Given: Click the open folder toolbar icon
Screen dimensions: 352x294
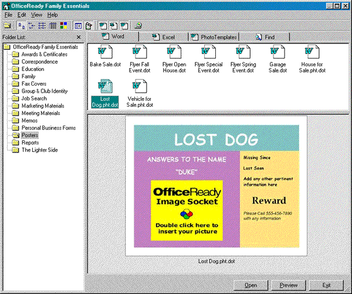Looking at the screenshot, I should coord(8,26).
